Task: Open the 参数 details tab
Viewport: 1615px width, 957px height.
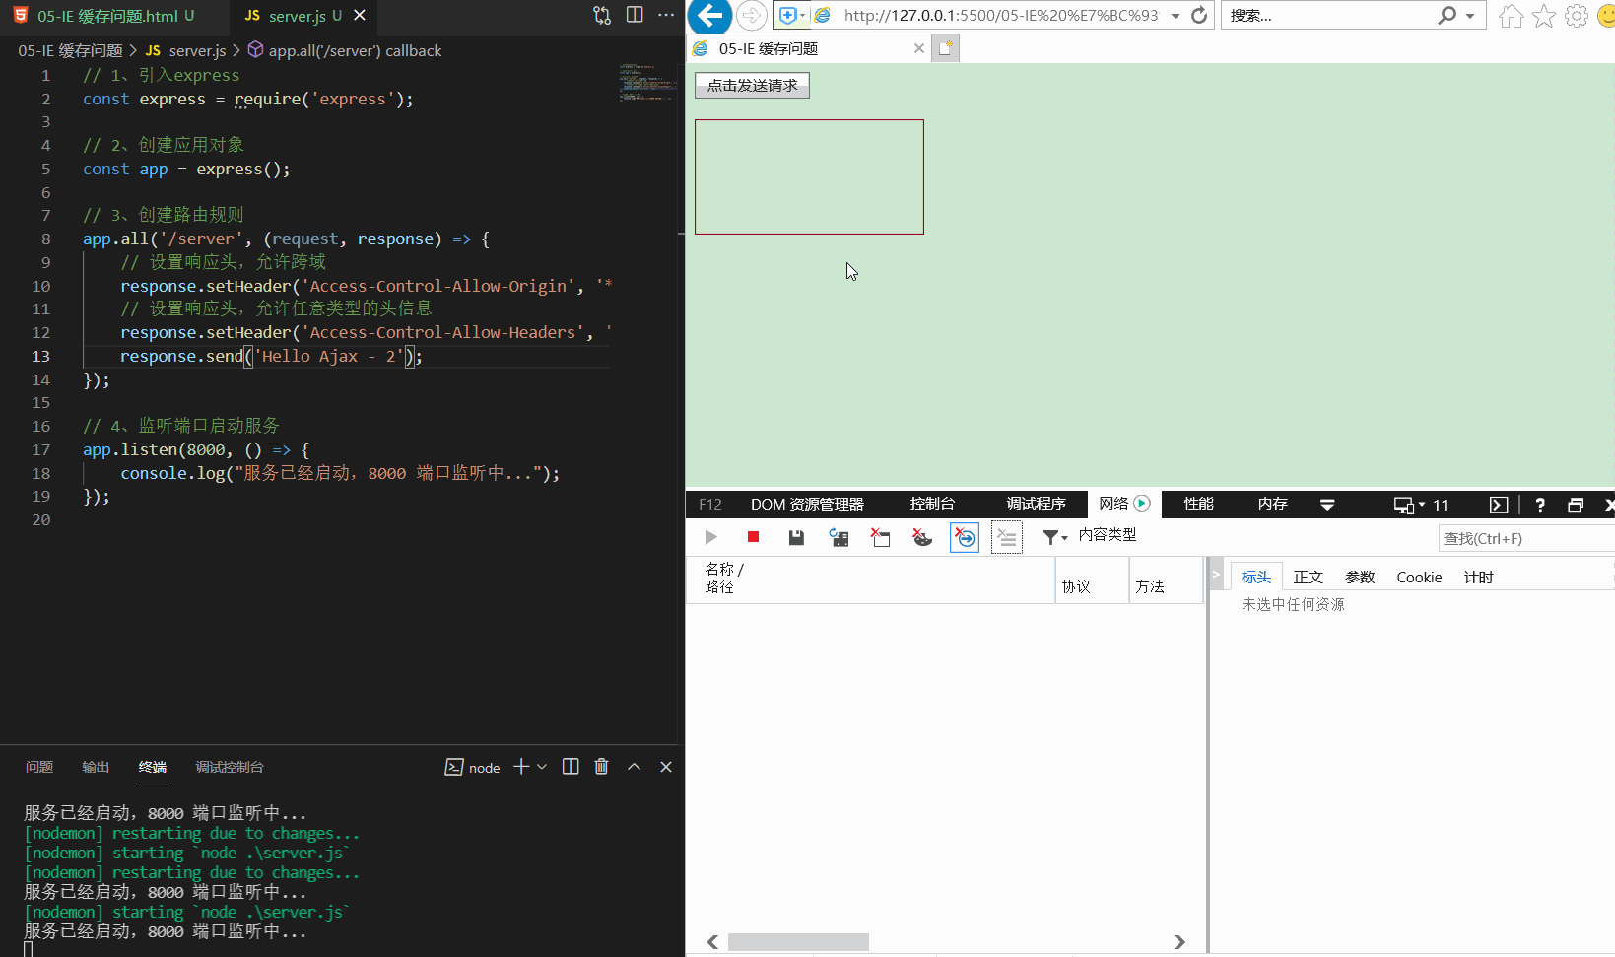Action: [1360, 578]
